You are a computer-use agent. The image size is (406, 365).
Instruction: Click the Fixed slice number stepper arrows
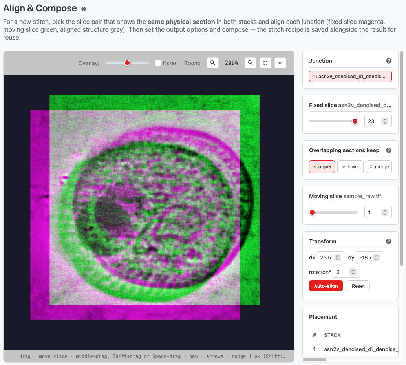(385, 121)
